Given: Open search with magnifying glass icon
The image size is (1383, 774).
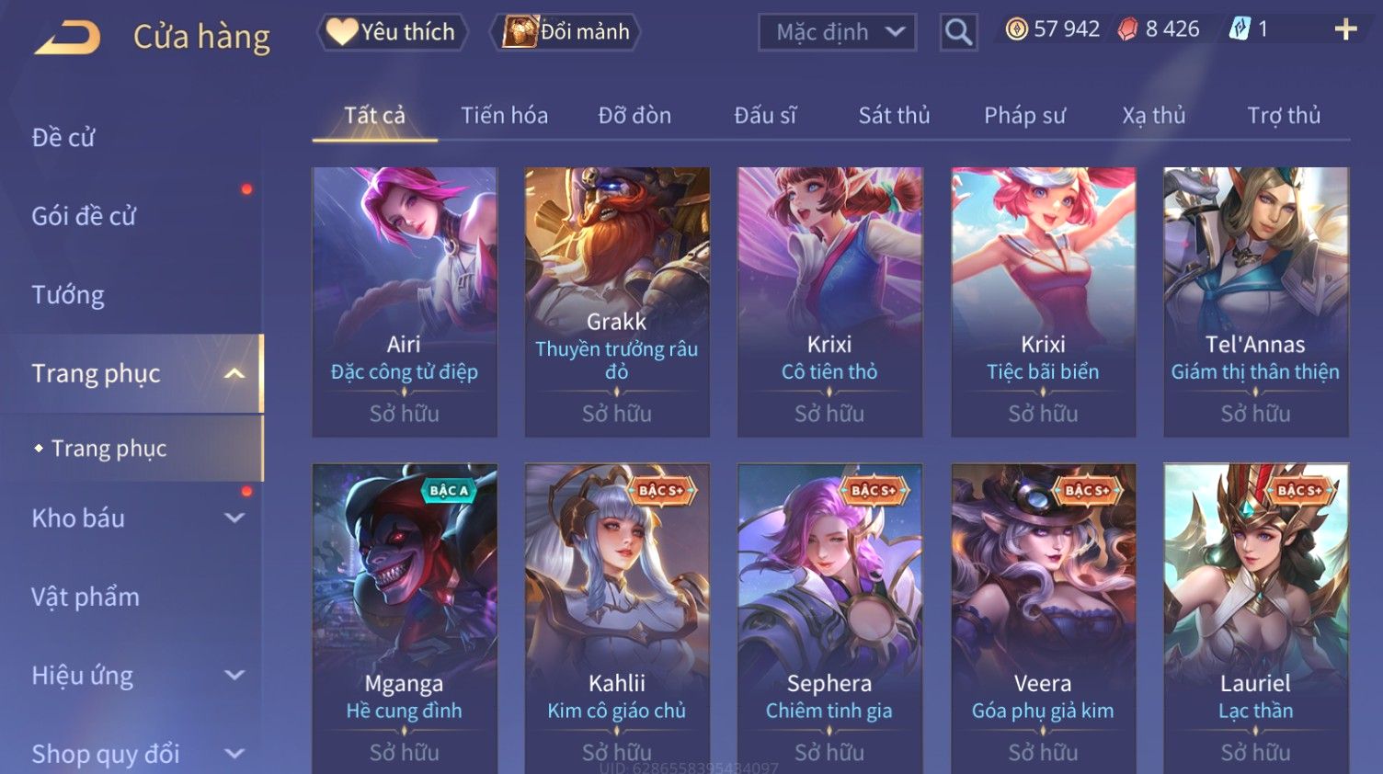Looking at the screenshot, I should pos(958,32).
